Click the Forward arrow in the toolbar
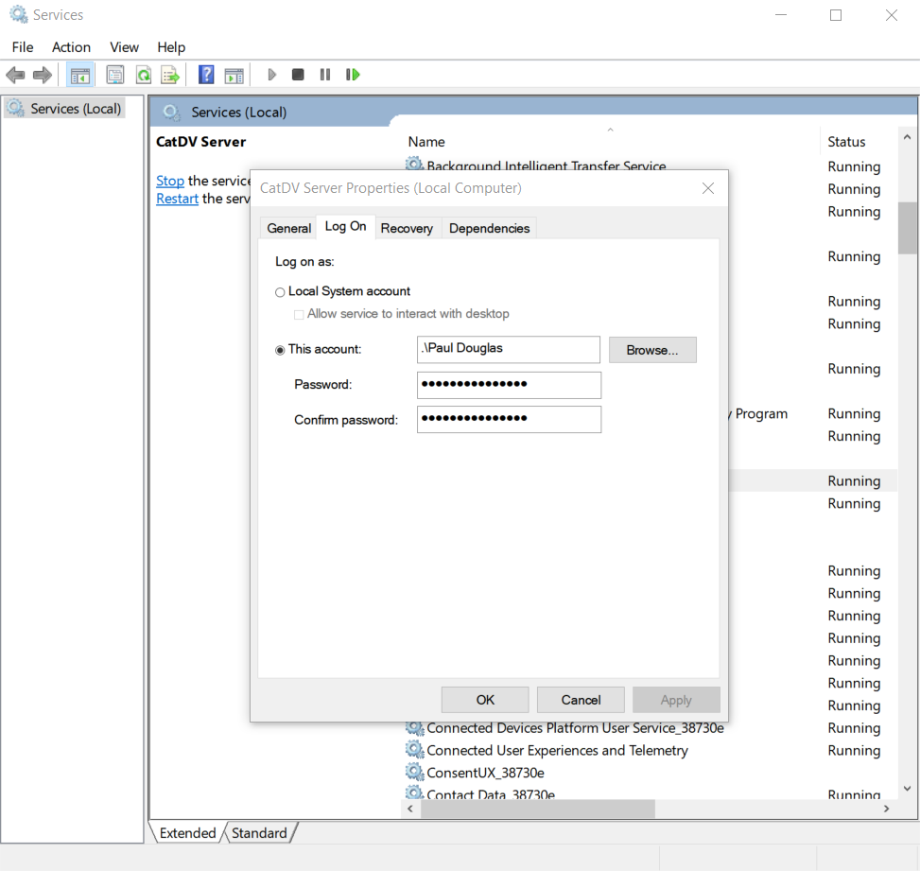The image size is (920, 871). [x=43, y=75]
